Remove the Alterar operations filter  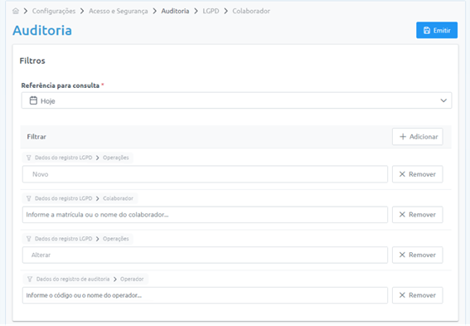click(417, 255)
